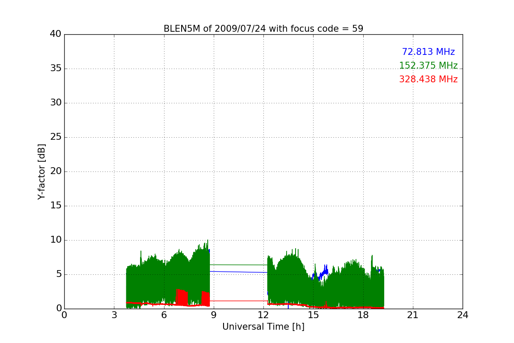This screenshot has width=514, height=343.
Task: Click y-axis tick label 5
Action: (59, 274)
